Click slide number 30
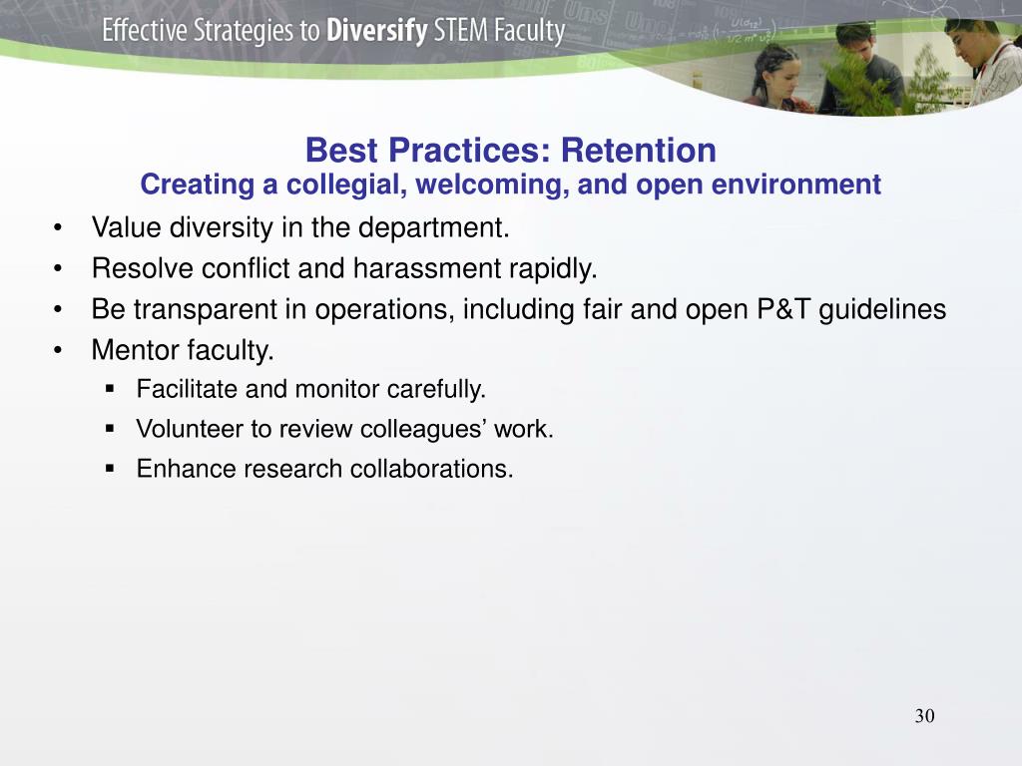Viewport: 1022px width, 766px height. click(x=925, y=716)
